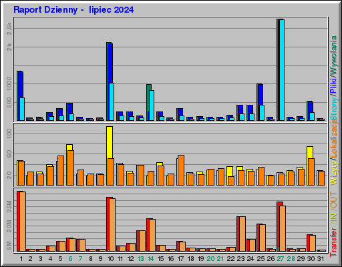Click the yellow visits bar for day 10

click(x=110, y=142)
